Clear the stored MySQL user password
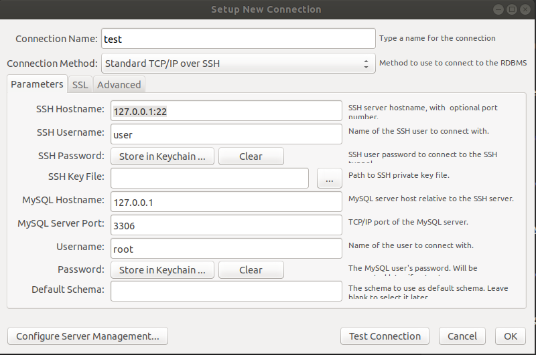 [251, 270]
